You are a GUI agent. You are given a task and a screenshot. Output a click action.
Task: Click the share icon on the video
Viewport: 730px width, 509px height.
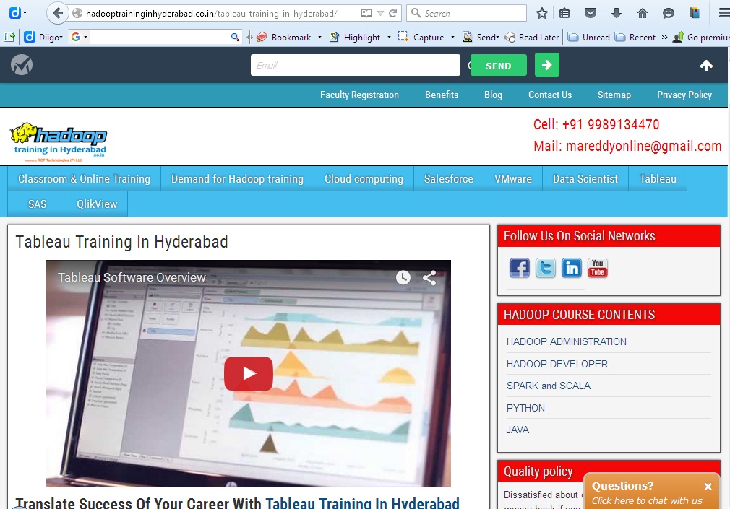click(x=429, y=278)
